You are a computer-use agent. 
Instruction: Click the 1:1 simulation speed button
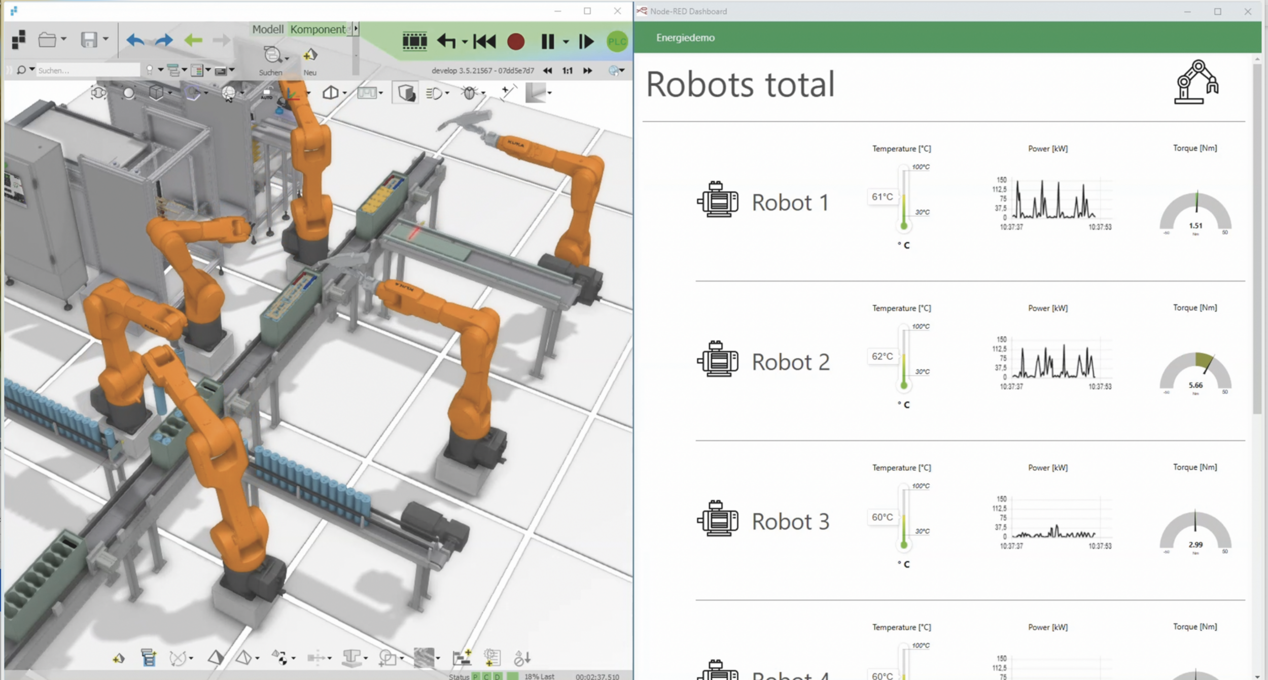click(x=568, y=71)
